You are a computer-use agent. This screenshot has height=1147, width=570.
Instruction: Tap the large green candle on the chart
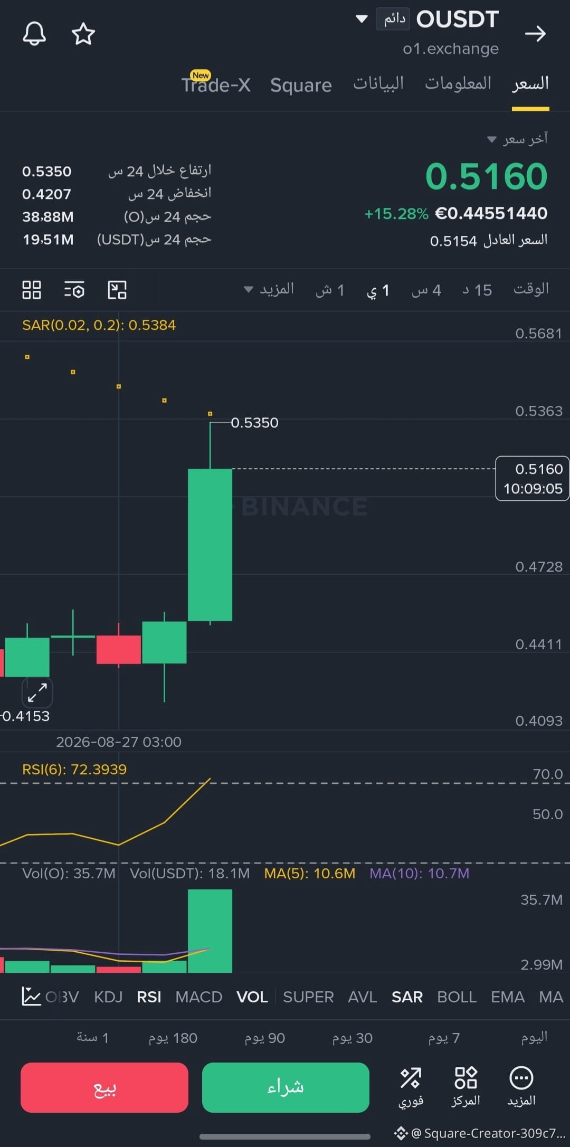point(210,544)
